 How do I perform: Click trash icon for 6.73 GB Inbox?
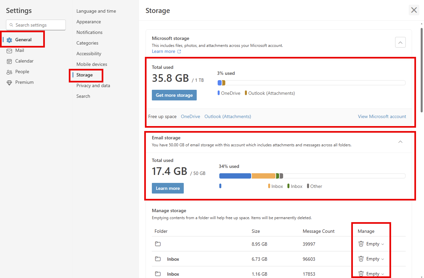[361, 259]
